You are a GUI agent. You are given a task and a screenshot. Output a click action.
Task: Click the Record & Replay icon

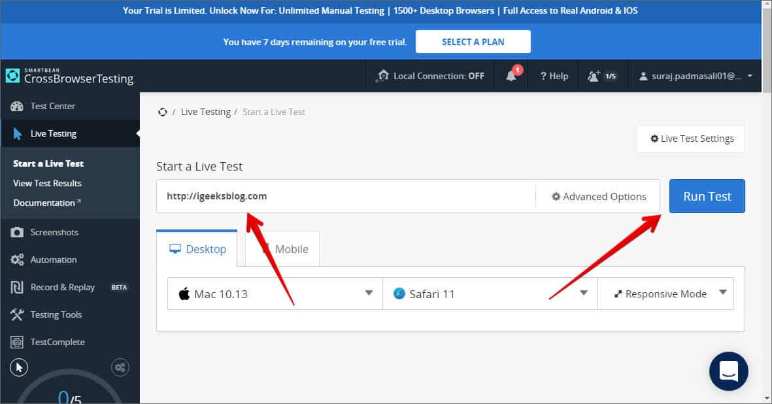click(x=17, y=288)
